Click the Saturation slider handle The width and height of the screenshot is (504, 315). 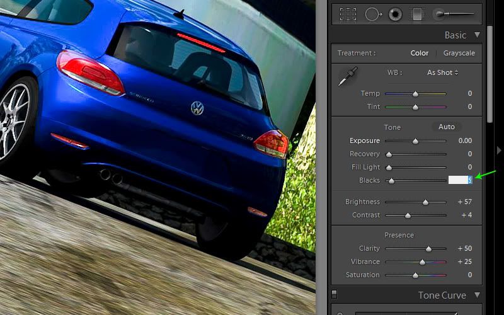pos(416,275)
